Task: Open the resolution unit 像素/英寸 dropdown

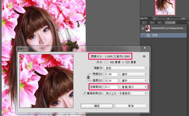Action: pos(134,87)
